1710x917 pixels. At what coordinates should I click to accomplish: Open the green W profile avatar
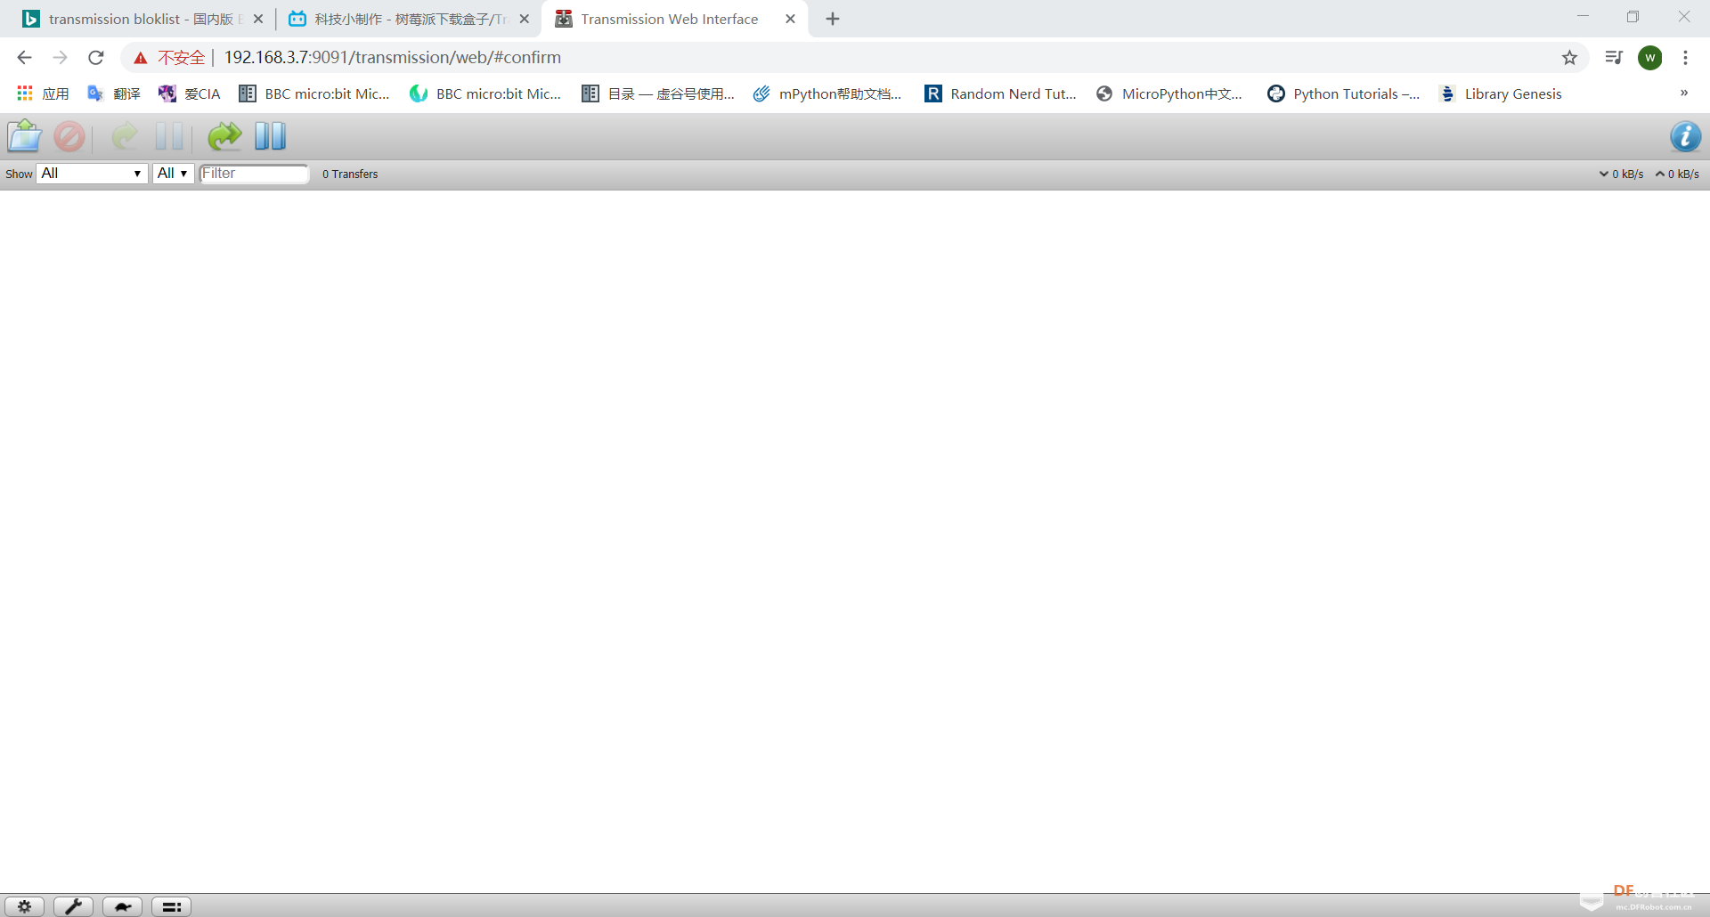(1650, 58)
